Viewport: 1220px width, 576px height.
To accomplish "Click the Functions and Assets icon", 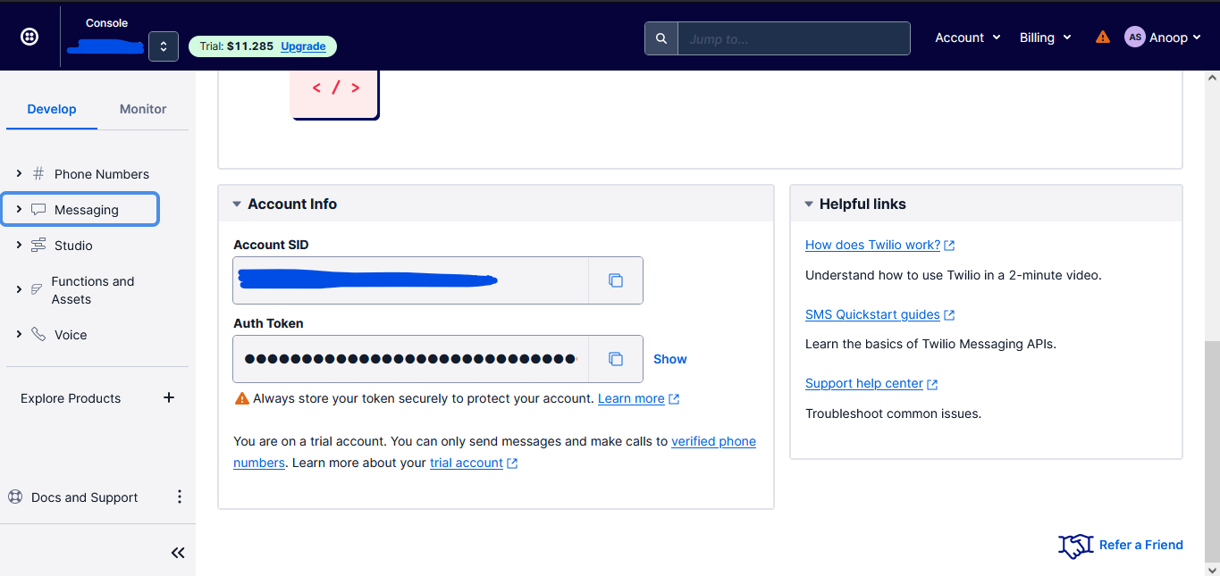I will pyautogui.click(x=38, y=289).
